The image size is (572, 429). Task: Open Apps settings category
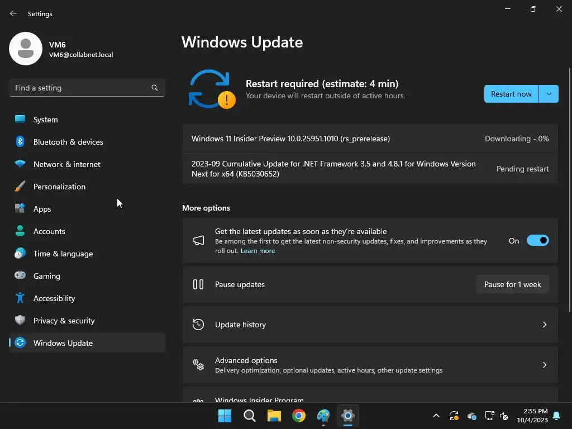point(87,209)
